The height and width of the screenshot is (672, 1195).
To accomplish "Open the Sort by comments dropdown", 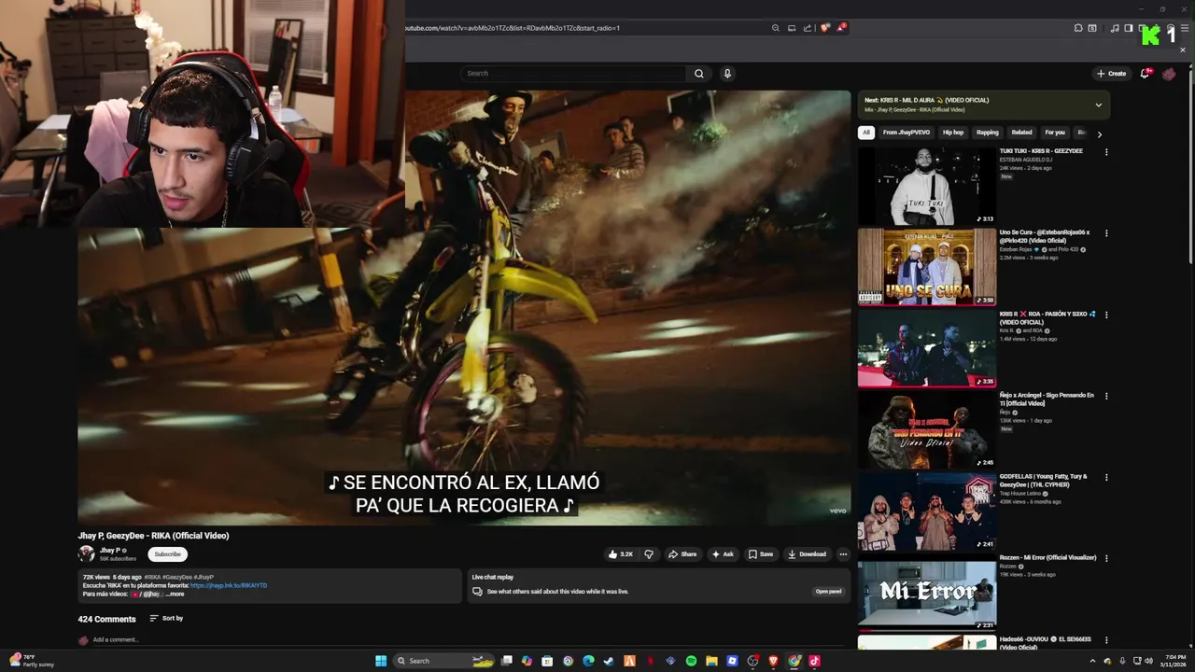I will 166,618.
